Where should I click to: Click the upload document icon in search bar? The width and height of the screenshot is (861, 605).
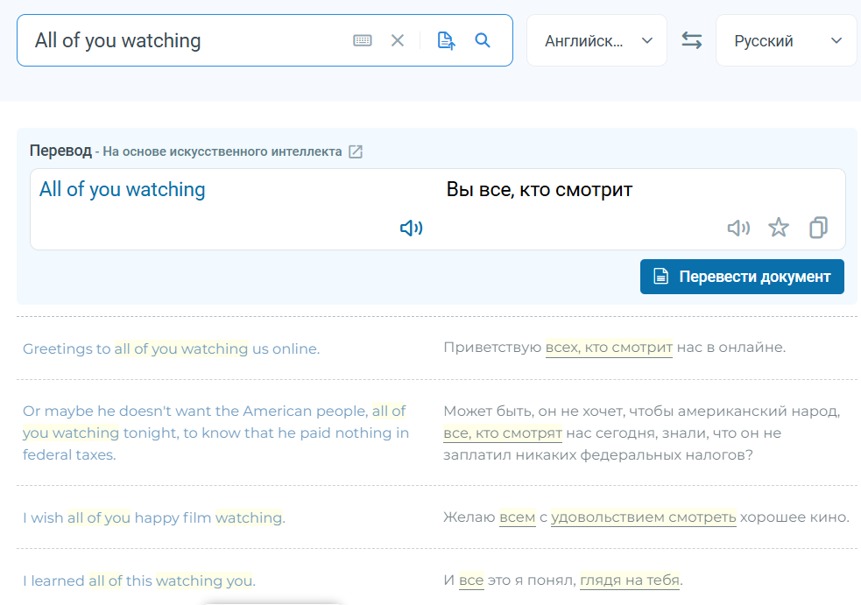446,40
